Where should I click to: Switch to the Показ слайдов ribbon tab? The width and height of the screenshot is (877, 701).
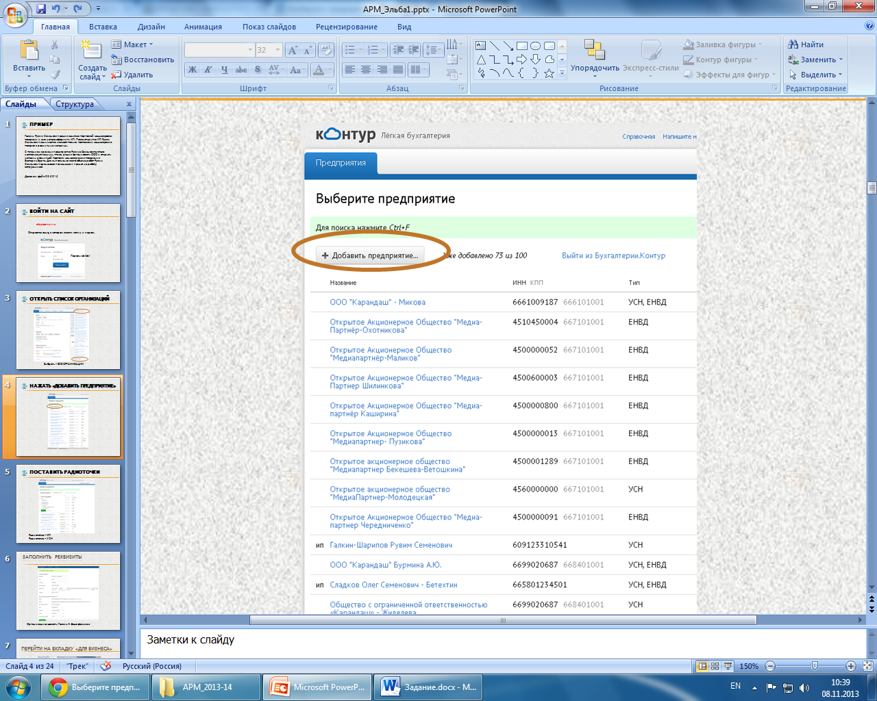(x=269, y=27)
